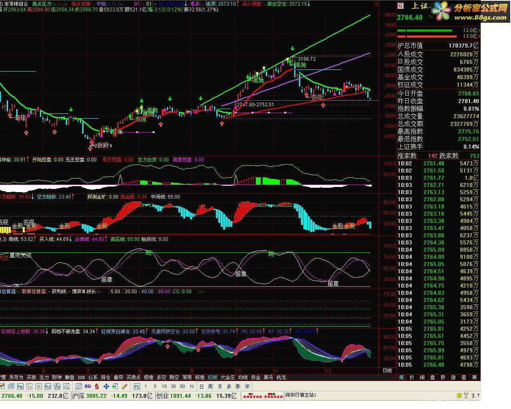Select the 月 monthly period button

pos(220,386)
